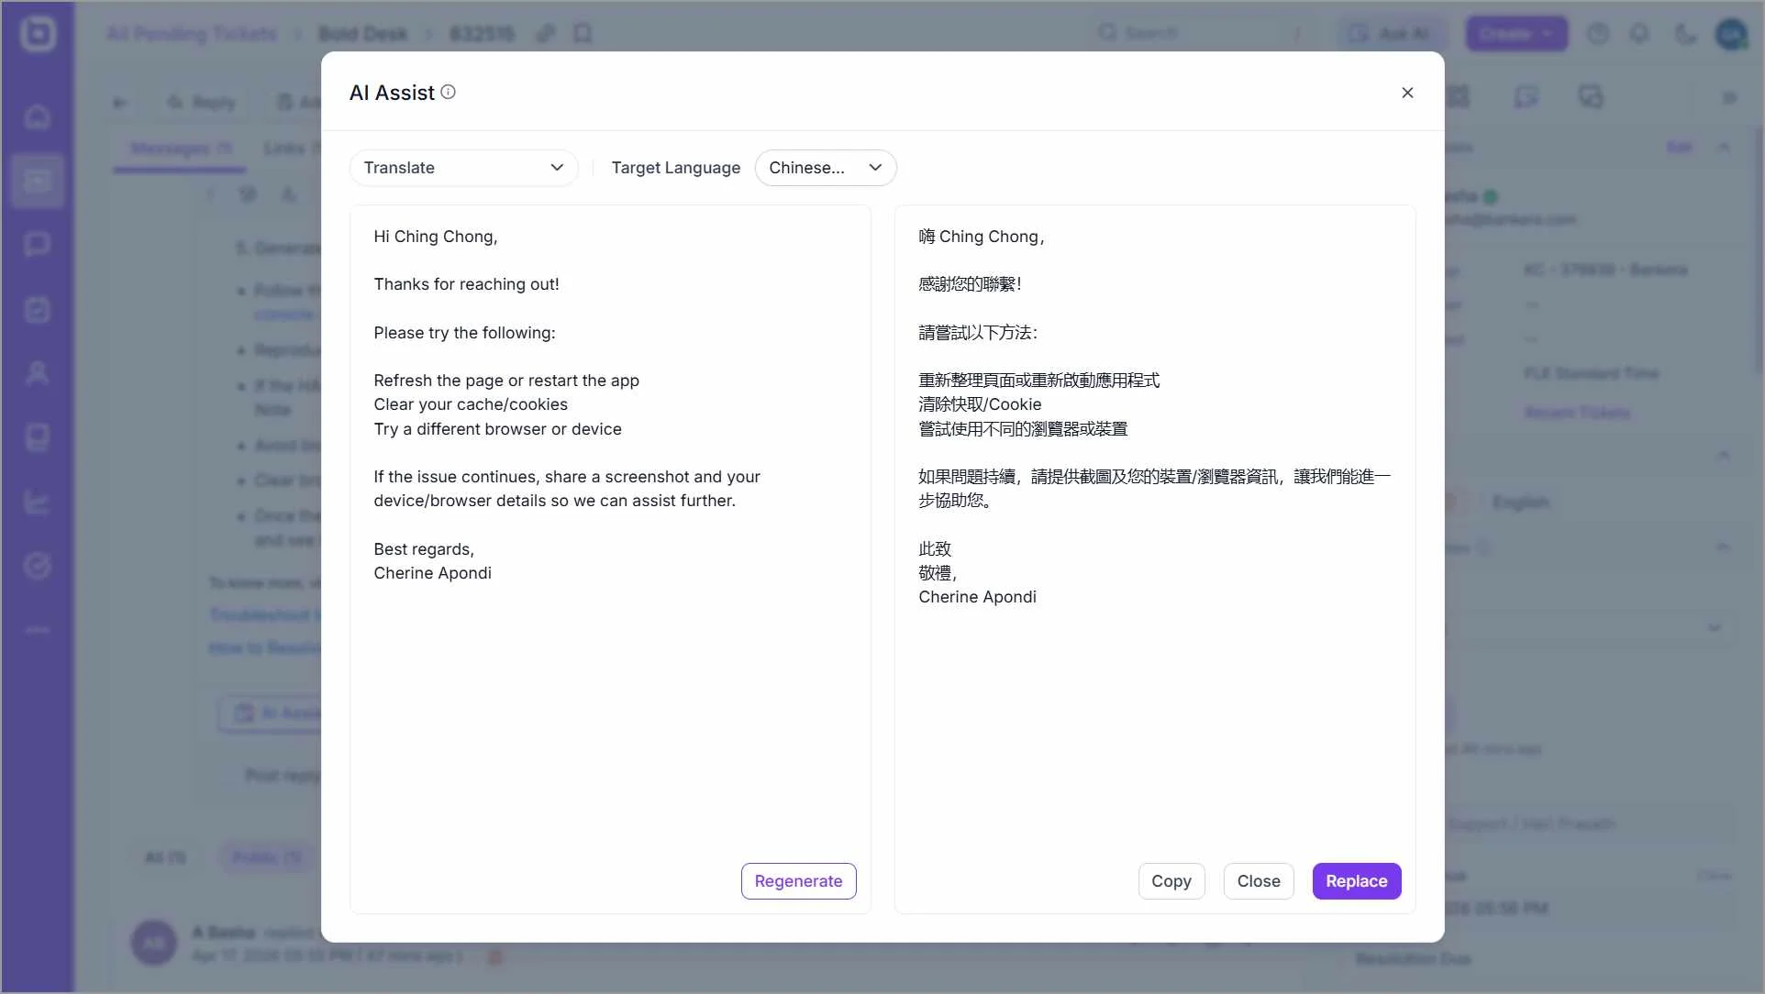Viewport: 1765px width, 994px height.
Task: Open the user profile avatar
Action: tap(1731, 34)
